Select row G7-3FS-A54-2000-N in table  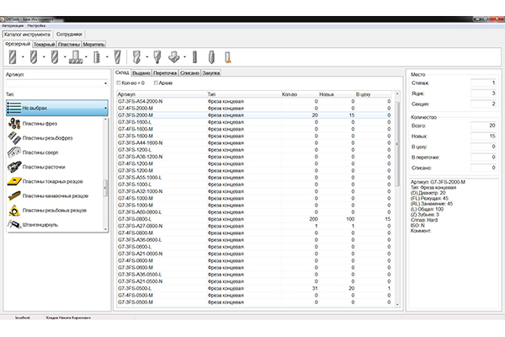coord(254,101)
